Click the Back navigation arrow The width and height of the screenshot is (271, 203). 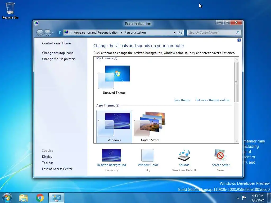[40, 33]
